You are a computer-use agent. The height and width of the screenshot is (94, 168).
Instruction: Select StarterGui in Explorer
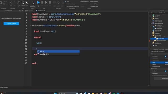[x=157, y=32]
